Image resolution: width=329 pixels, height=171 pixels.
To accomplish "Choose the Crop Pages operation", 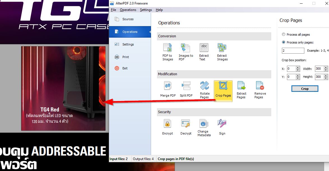I will coord(223,91).
